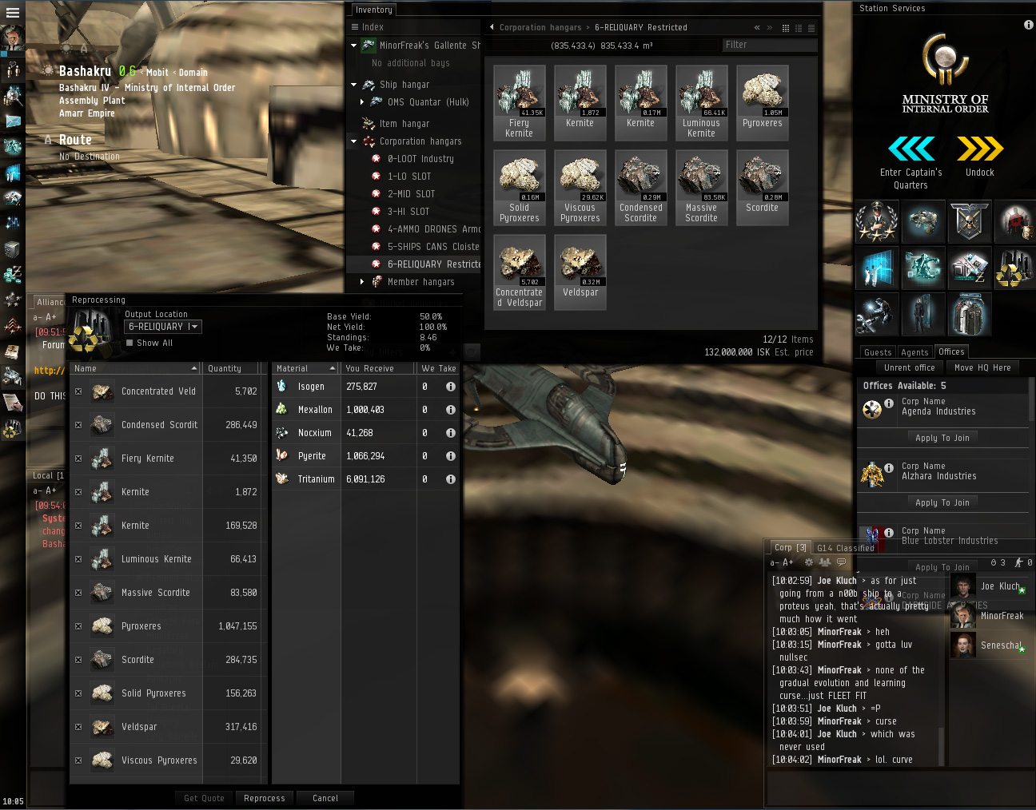Uncheck the Concentrated Veld row
The width and height of the screenshot is (1036, 810).
(78, 391)
